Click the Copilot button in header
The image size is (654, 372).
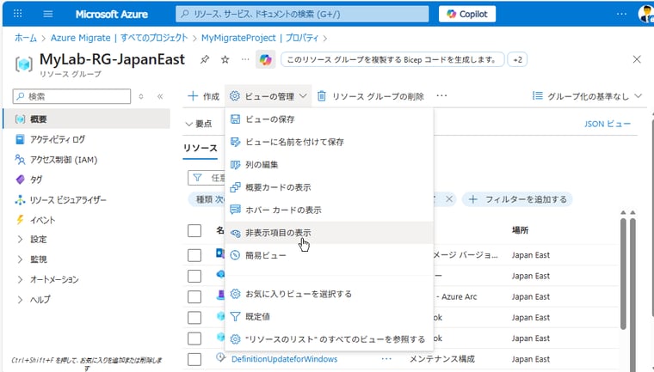click(467, 14)
